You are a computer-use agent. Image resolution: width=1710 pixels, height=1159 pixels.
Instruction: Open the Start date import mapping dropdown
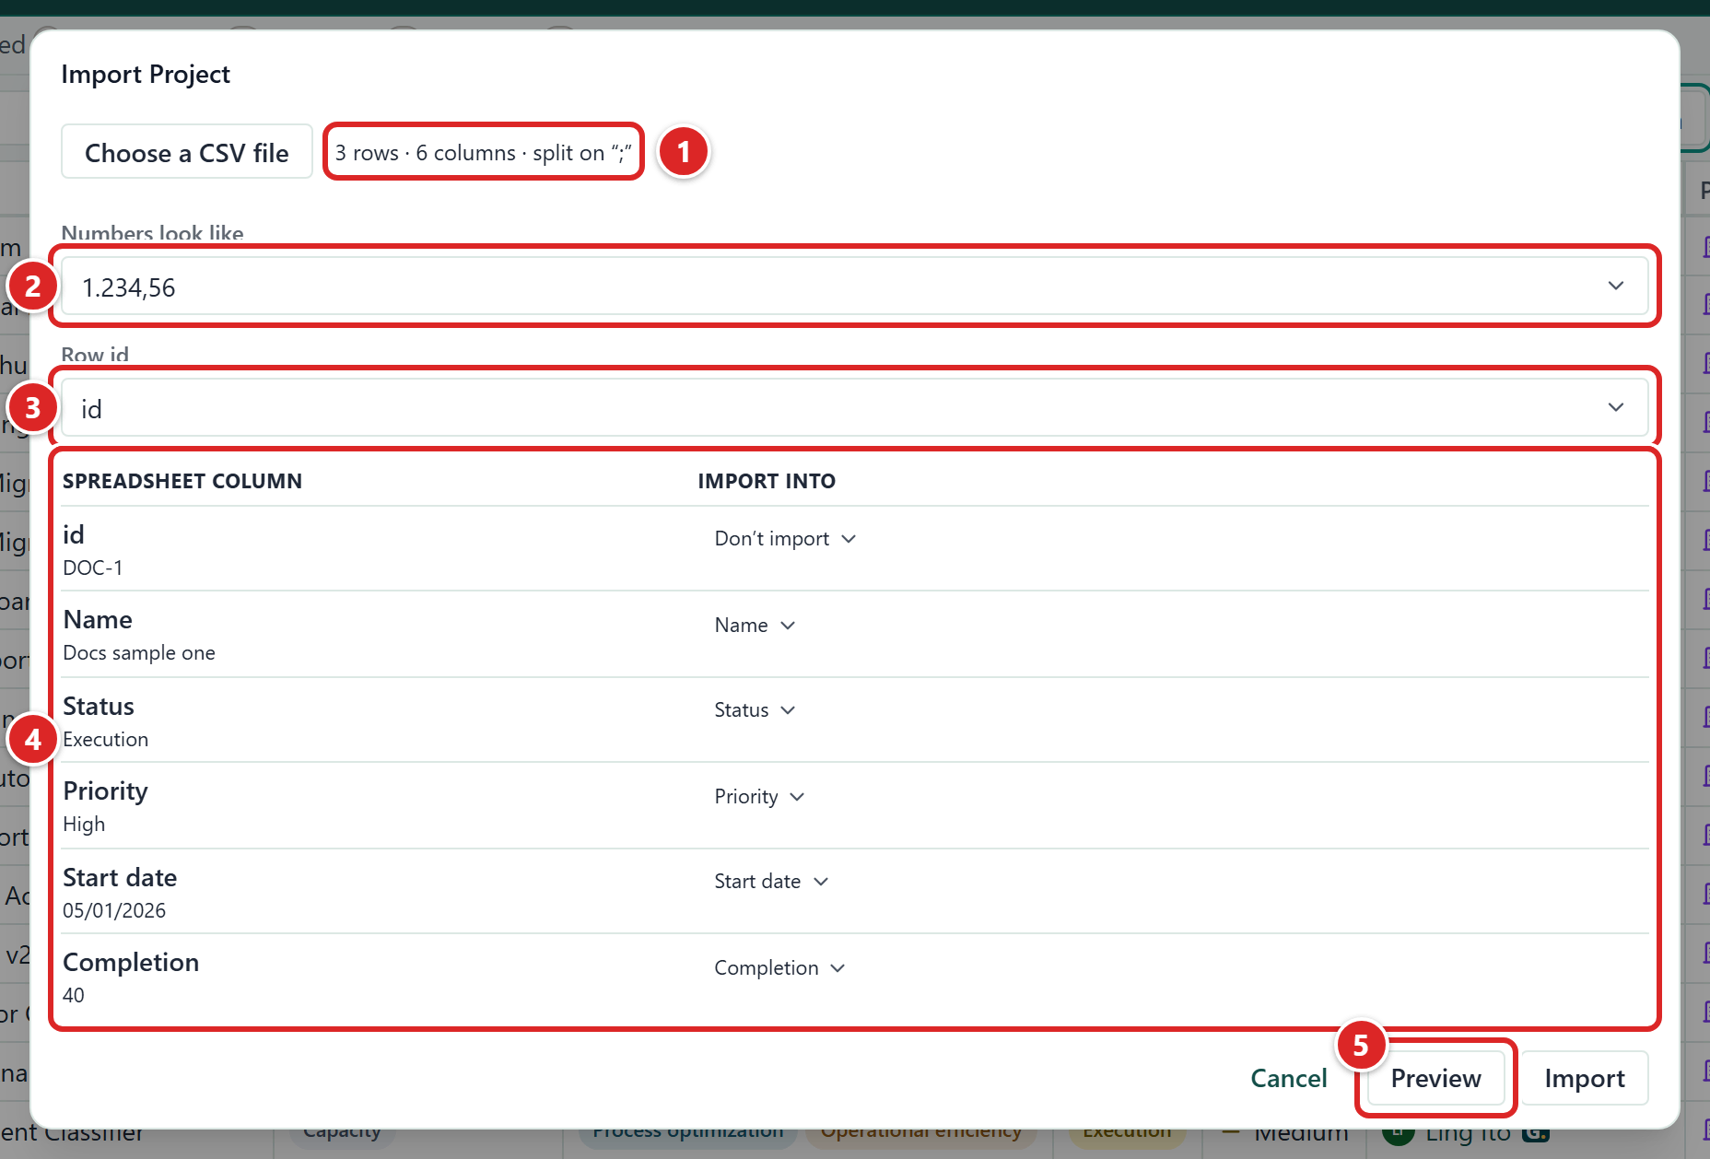click(771, 882)
